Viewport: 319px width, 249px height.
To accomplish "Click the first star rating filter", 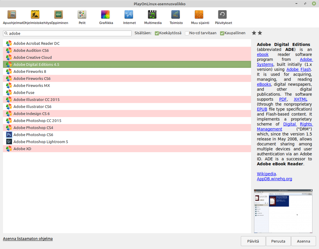I will (254, 33).
